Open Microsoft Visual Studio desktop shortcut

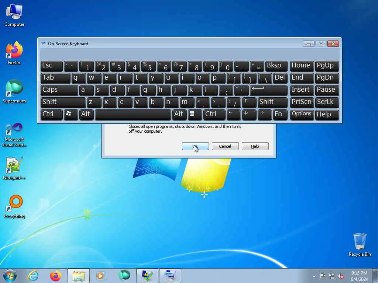click(x=14, y=135)
